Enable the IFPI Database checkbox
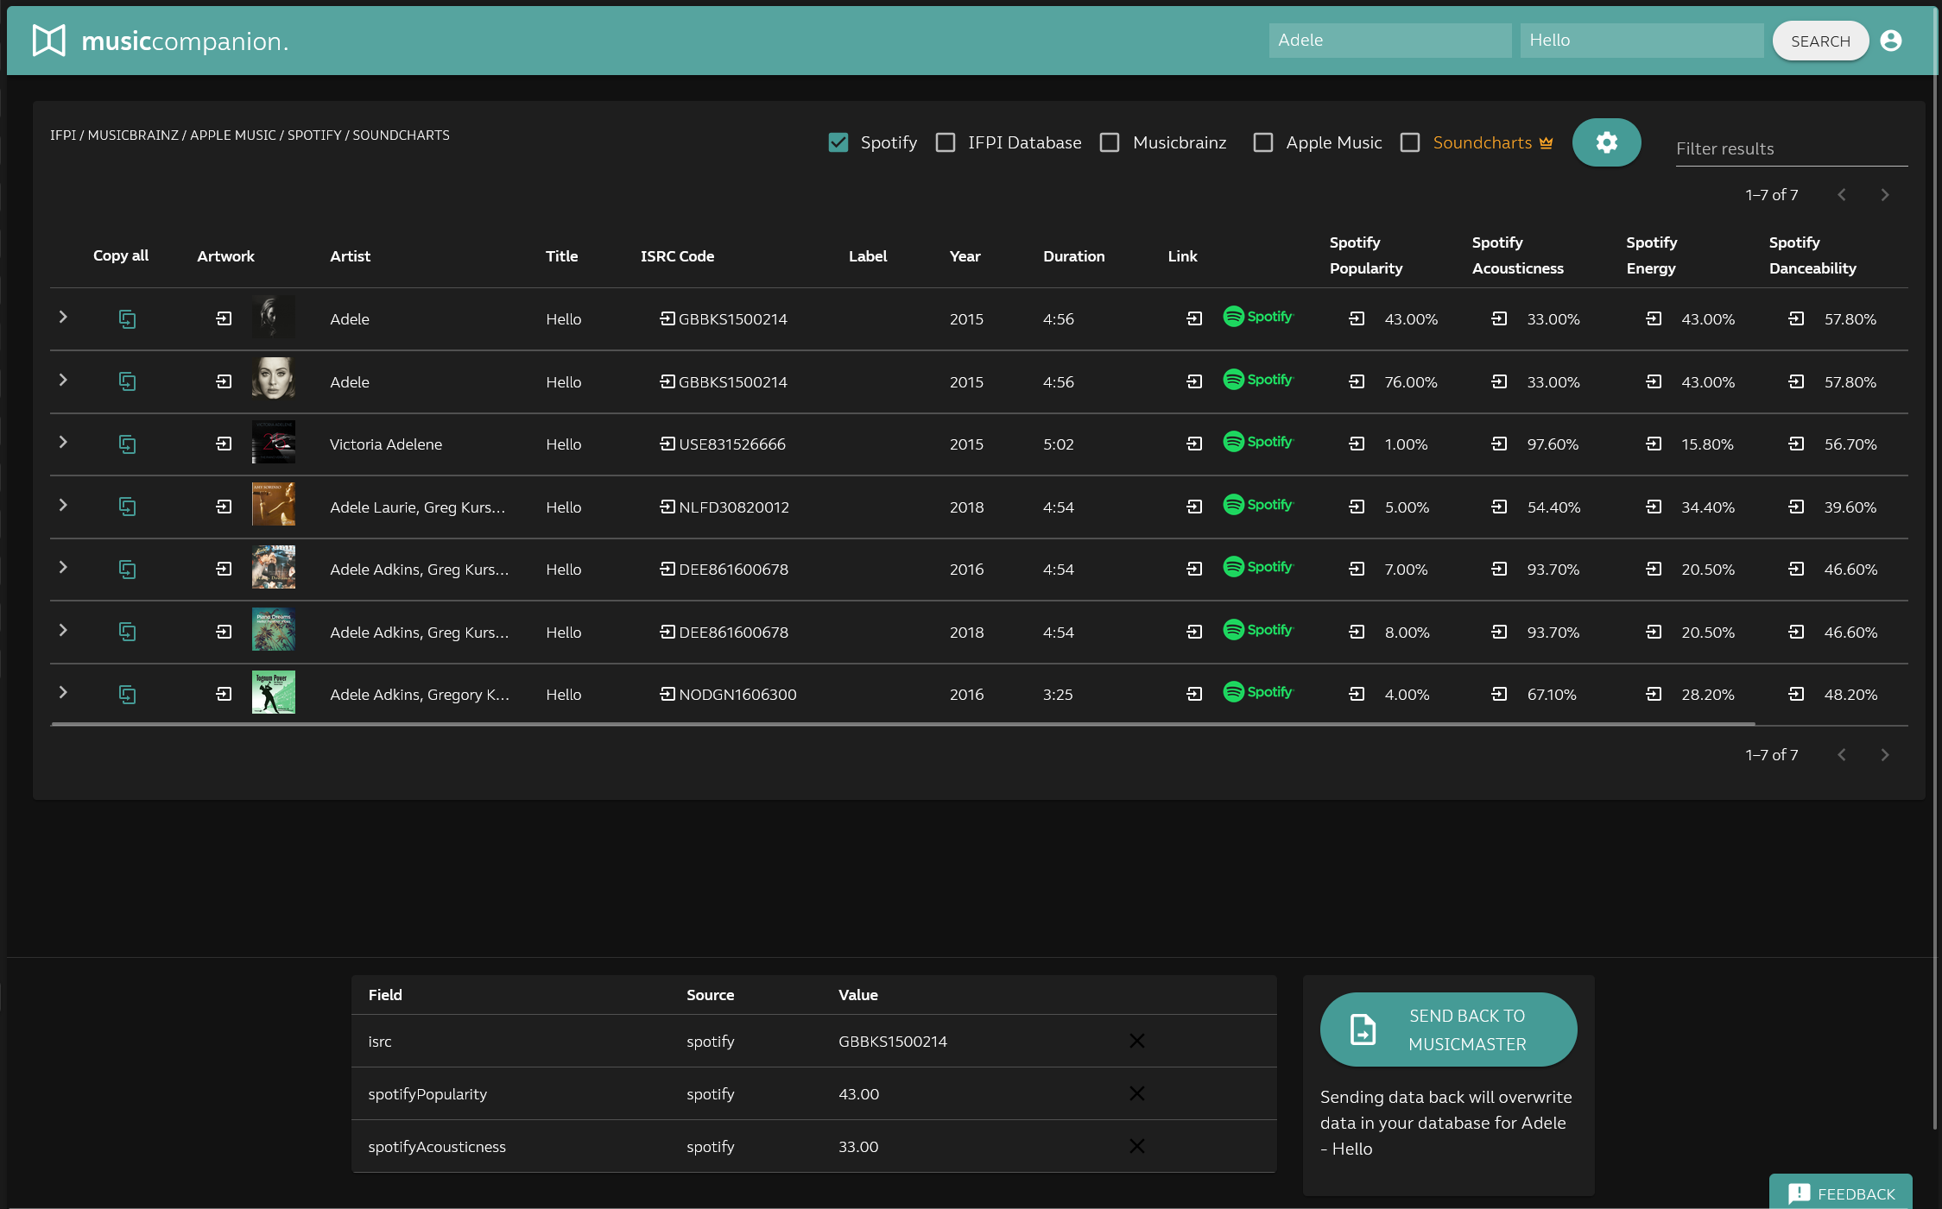This screenshot has width=1942, height=1209. 946,142
